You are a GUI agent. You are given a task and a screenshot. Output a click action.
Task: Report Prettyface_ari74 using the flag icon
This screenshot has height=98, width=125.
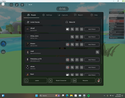[77, 60]
